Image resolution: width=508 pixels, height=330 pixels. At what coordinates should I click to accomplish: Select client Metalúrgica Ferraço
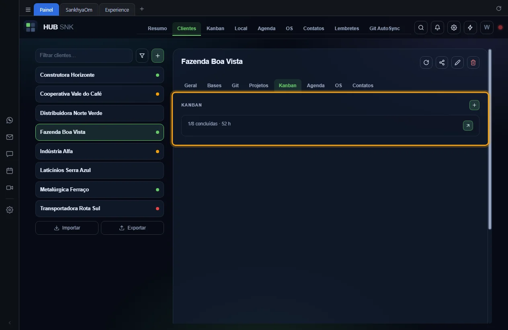pos(100,190)
